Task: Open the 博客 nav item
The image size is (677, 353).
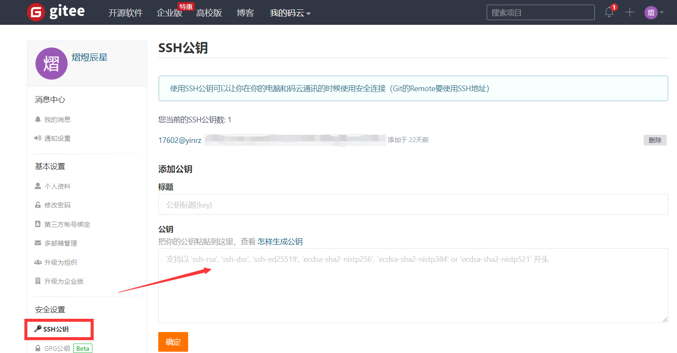Action: tap(245, 13)
